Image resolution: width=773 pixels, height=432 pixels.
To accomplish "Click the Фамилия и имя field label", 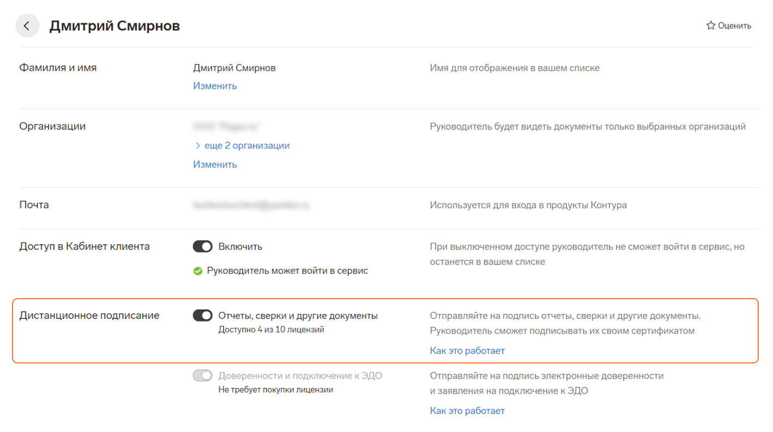I will tap(58, 68).
